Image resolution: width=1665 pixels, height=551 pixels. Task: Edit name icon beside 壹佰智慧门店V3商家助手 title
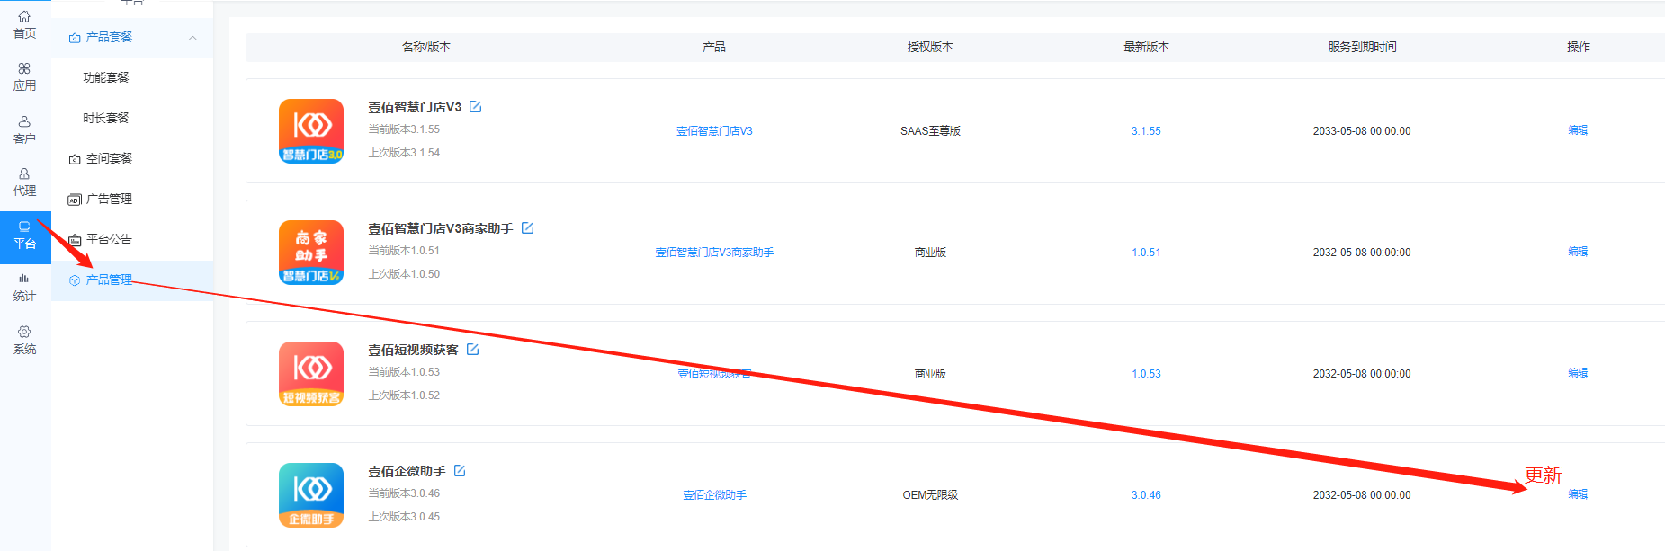[528, 228]
